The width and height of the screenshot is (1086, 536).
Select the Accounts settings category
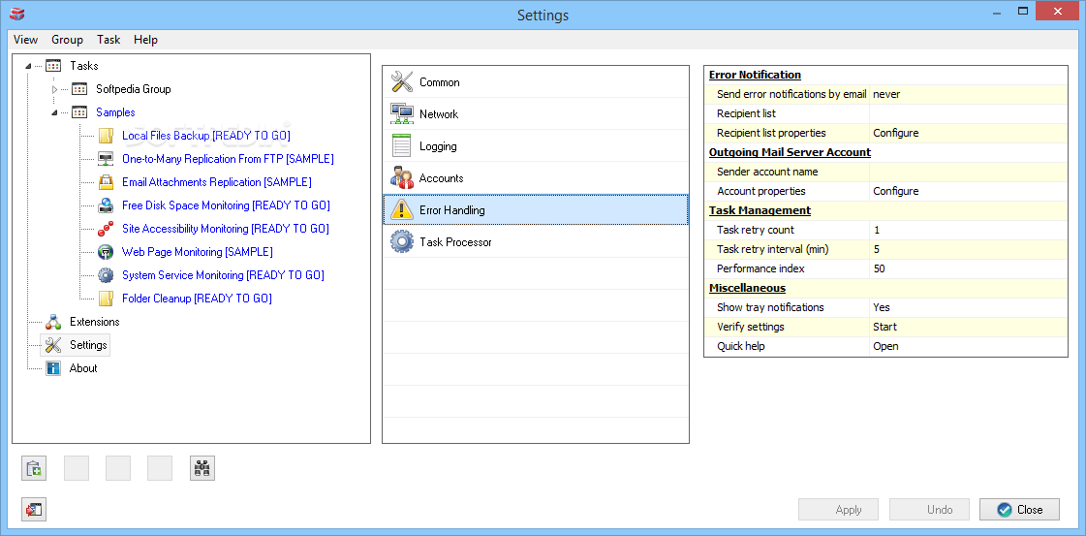[x=536, y=178]
